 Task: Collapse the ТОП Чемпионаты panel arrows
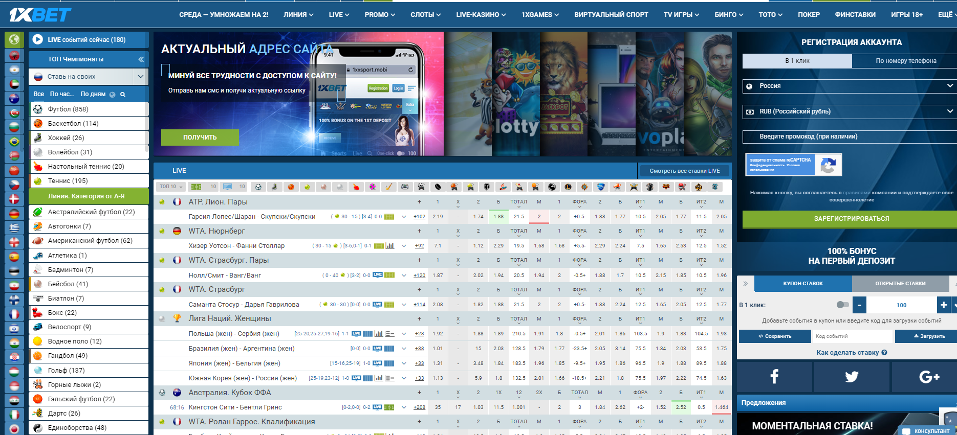141,59
